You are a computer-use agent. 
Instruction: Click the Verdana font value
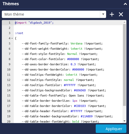click(x=76, y=43)
